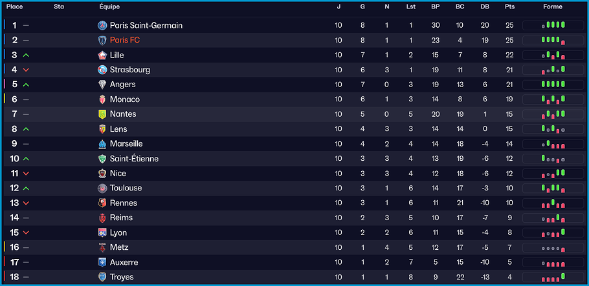Click the Marseille club logo

[x=102, y=144]
